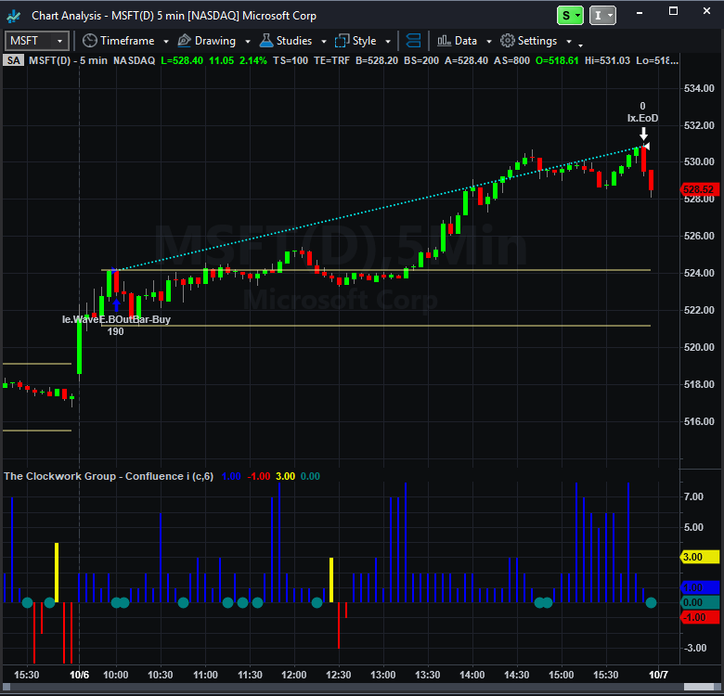Viewport: 724px width, 696px height.
Task: Click the yellow 3.00 indicator label
Action: pos(700,557)
